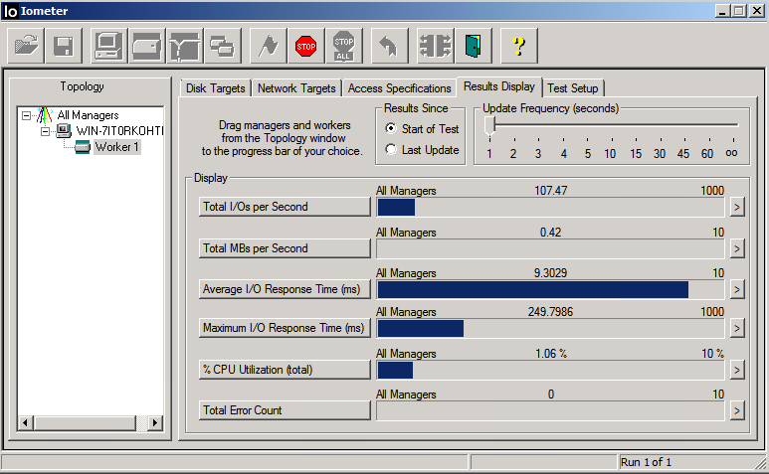This screenshot has height=474, width=769.
Task: Start new disk worker icon
Action: tap(146, 46)
